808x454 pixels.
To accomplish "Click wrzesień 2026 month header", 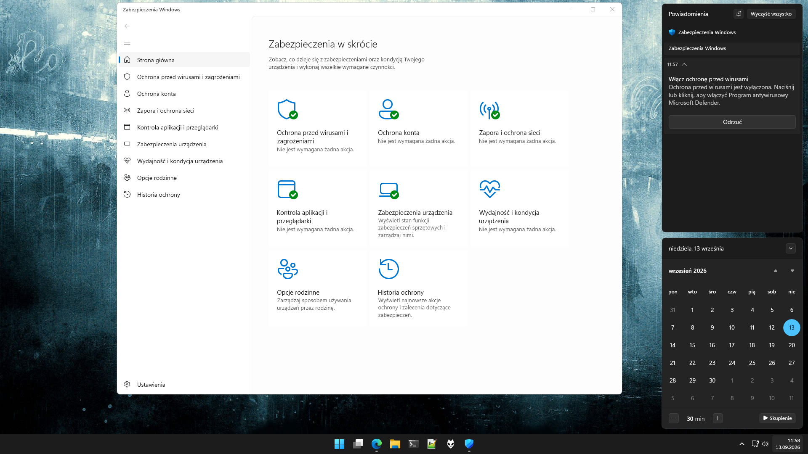I will point(688,271).
